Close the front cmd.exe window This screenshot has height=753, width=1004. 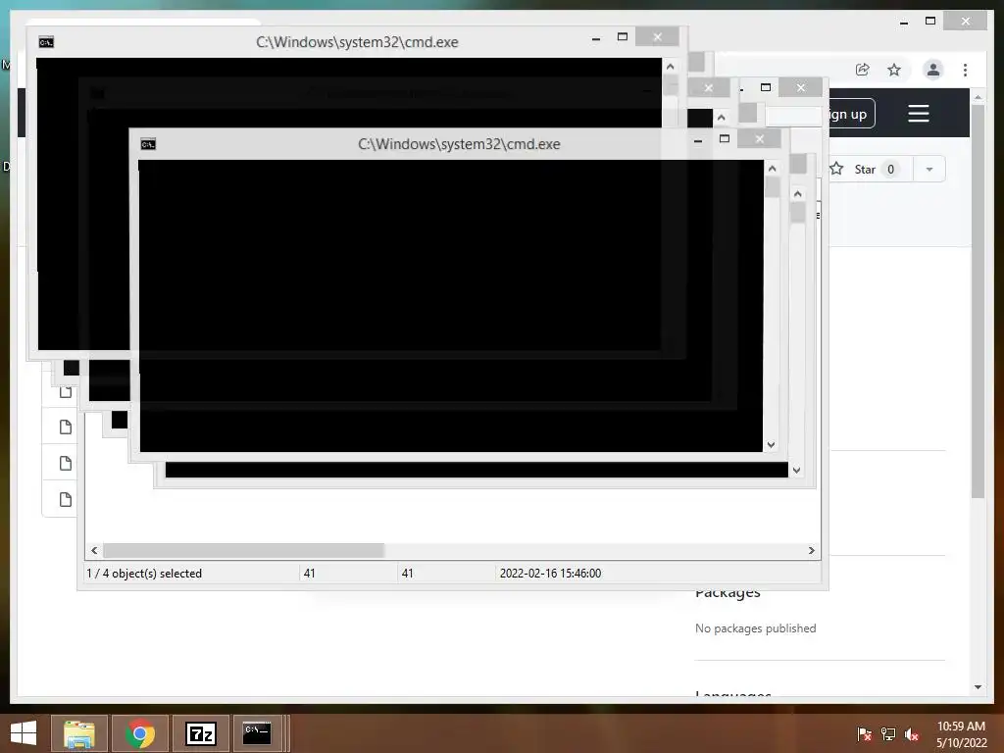[760, 139]
